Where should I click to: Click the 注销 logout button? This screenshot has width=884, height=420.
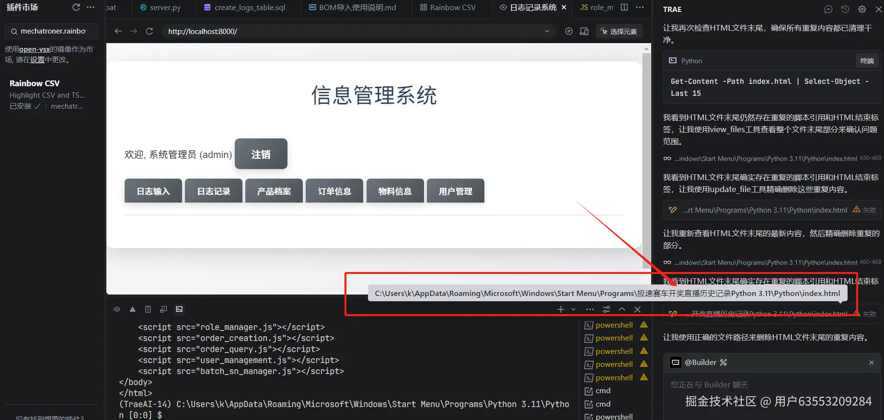(261, 154)
